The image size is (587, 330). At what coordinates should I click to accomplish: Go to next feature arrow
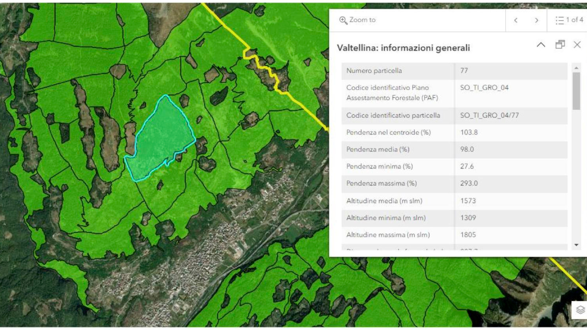(x=536, y=20)
